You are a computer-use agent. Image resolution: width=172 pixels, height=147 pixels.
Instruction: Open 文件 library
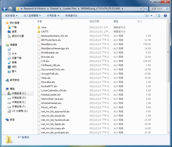point(12,54)
